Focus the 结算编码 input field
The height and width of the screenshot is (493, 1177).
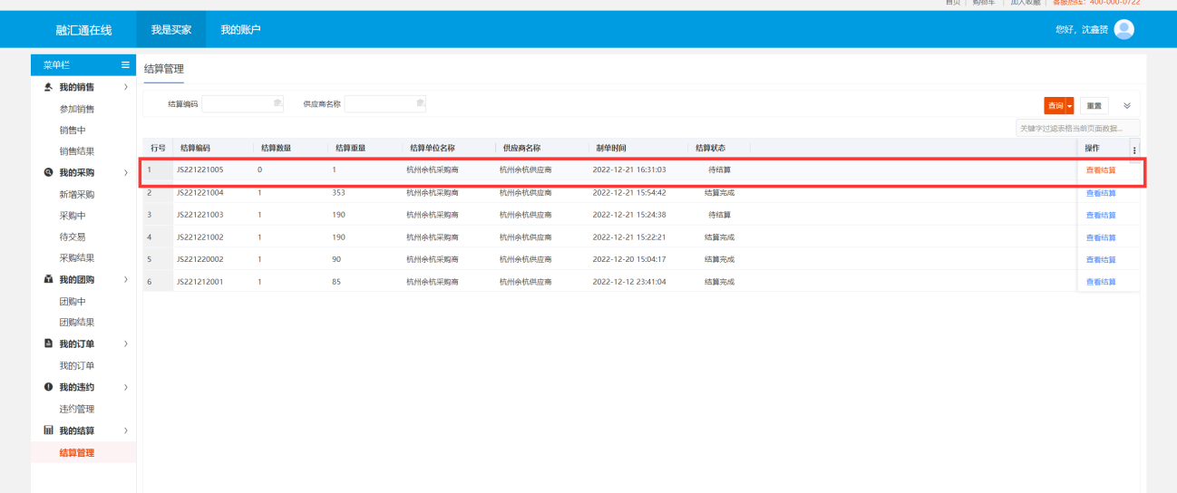(x=243, y=104)
